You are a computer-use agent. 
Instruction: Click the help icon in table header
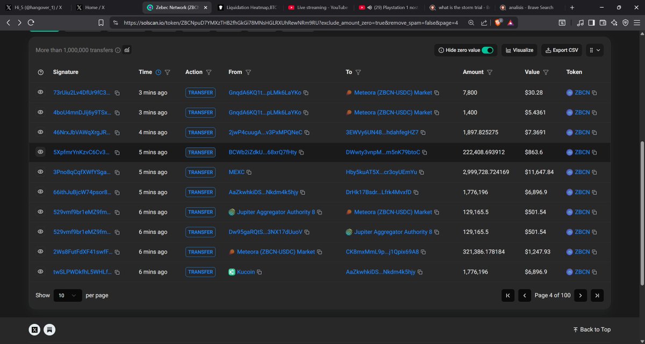pyautogui.click(x=40, y=72)
